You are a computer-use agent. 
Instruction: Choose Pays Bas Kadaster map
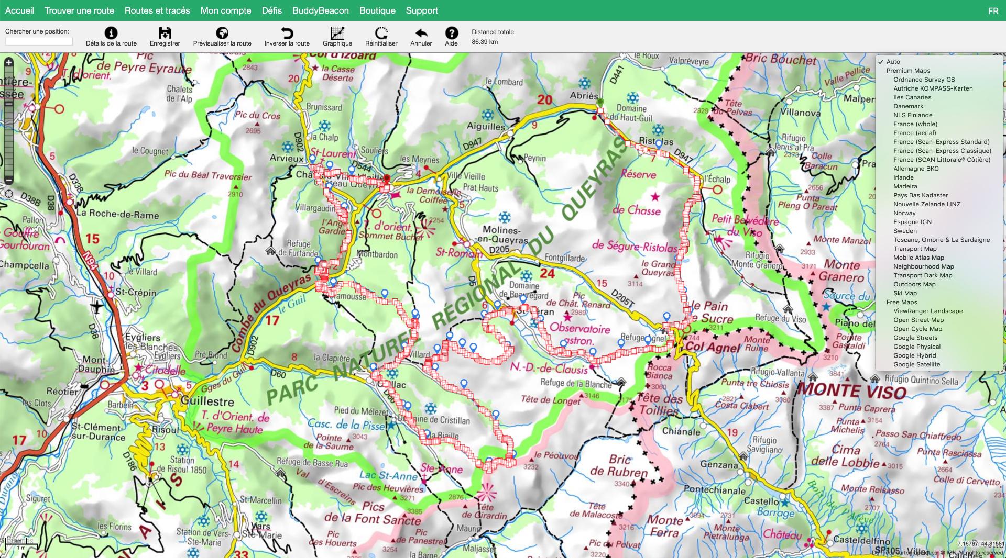pos(921,195)
